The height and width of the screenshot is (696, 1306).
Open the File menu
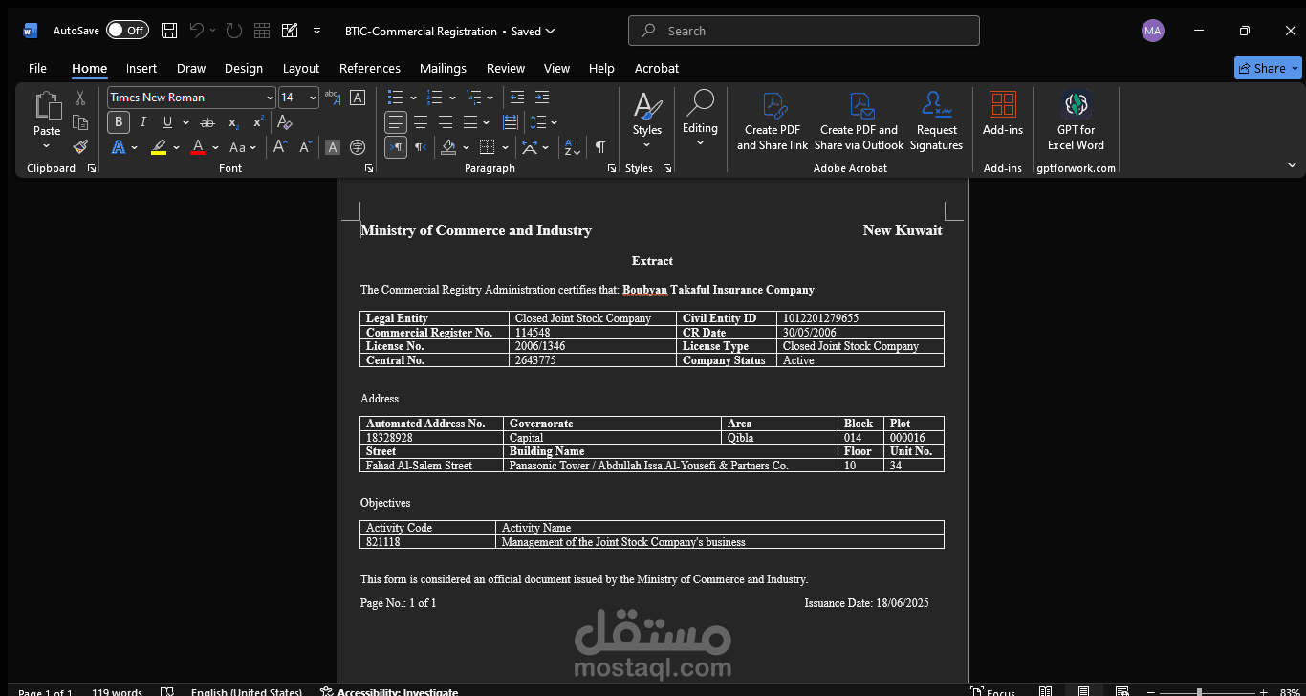[37, 68]
